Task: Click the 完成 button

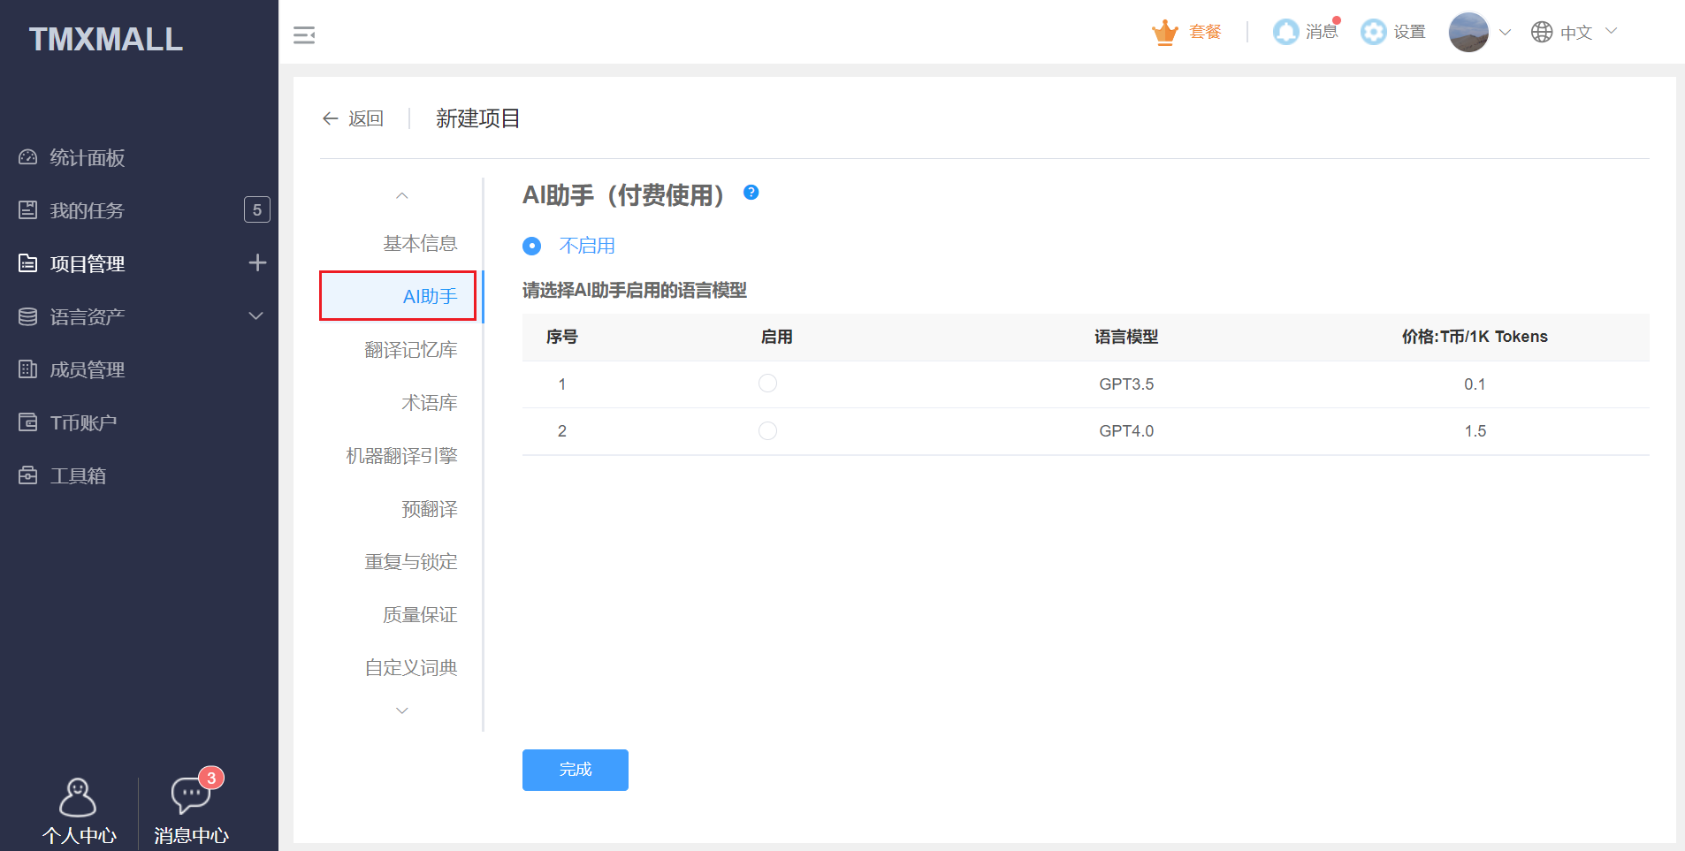Action: (x=575, y=770)
